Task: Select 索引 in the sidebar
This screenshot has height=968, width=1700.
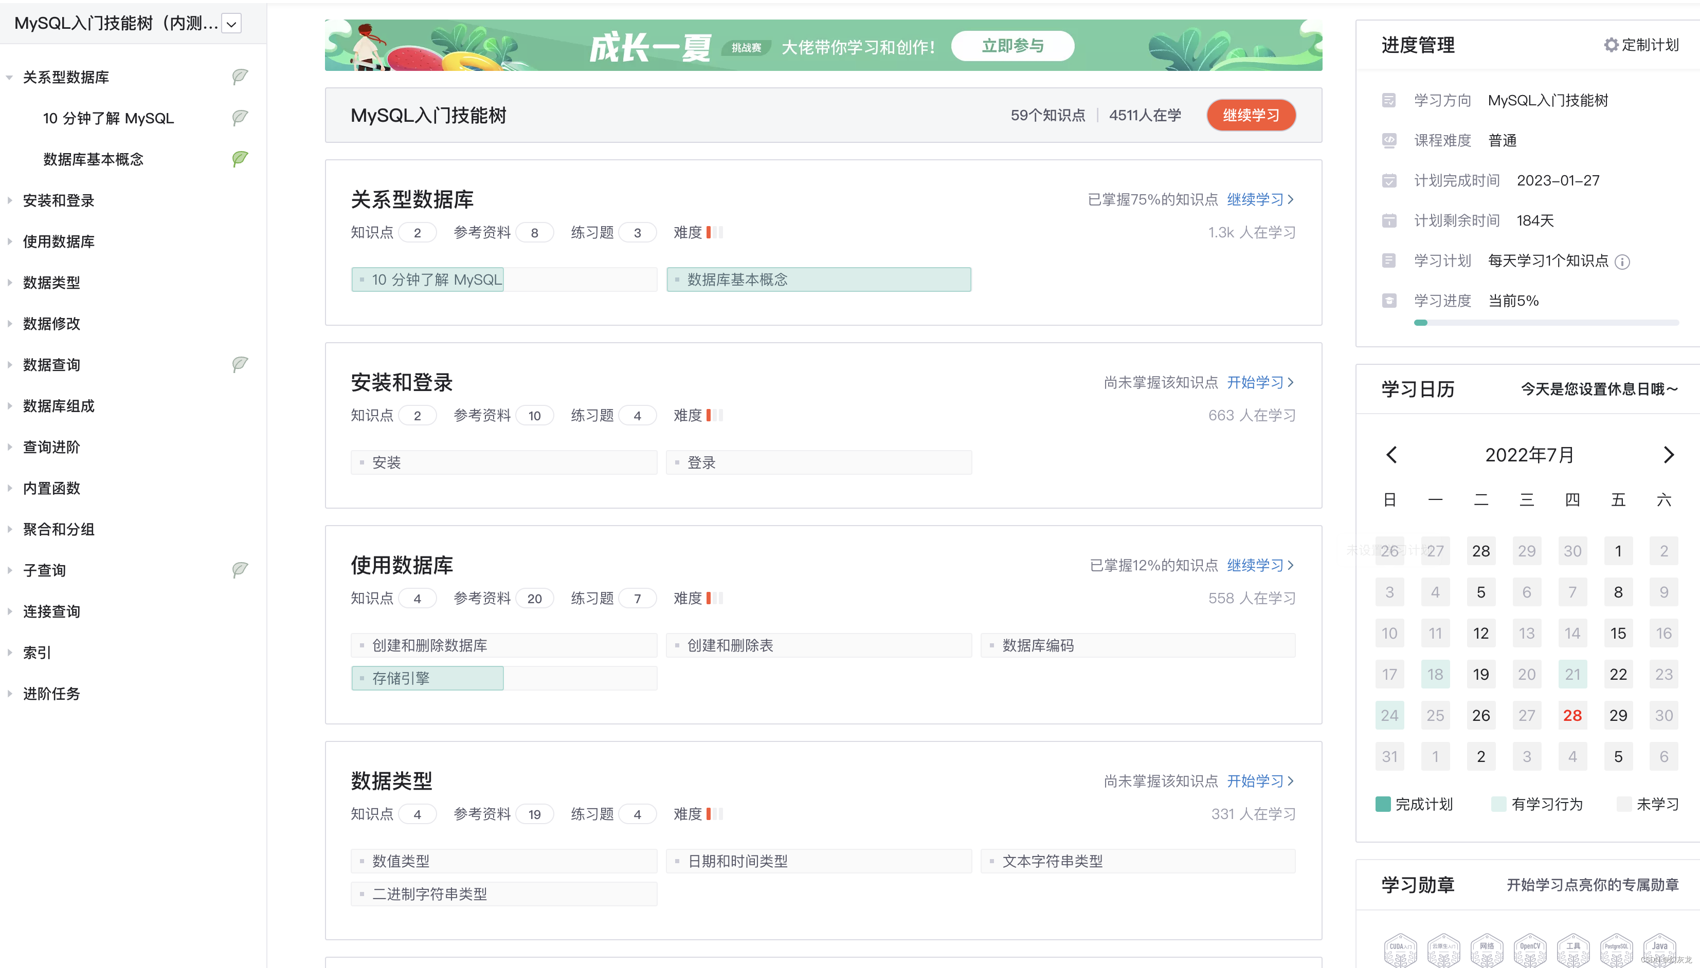Action: coord(37,652)
